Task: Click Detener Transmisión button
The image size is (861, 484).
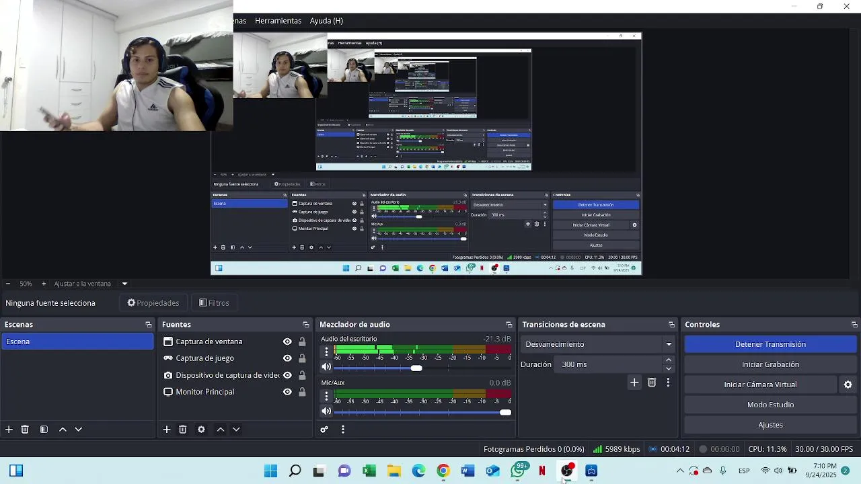Action: 770,344
